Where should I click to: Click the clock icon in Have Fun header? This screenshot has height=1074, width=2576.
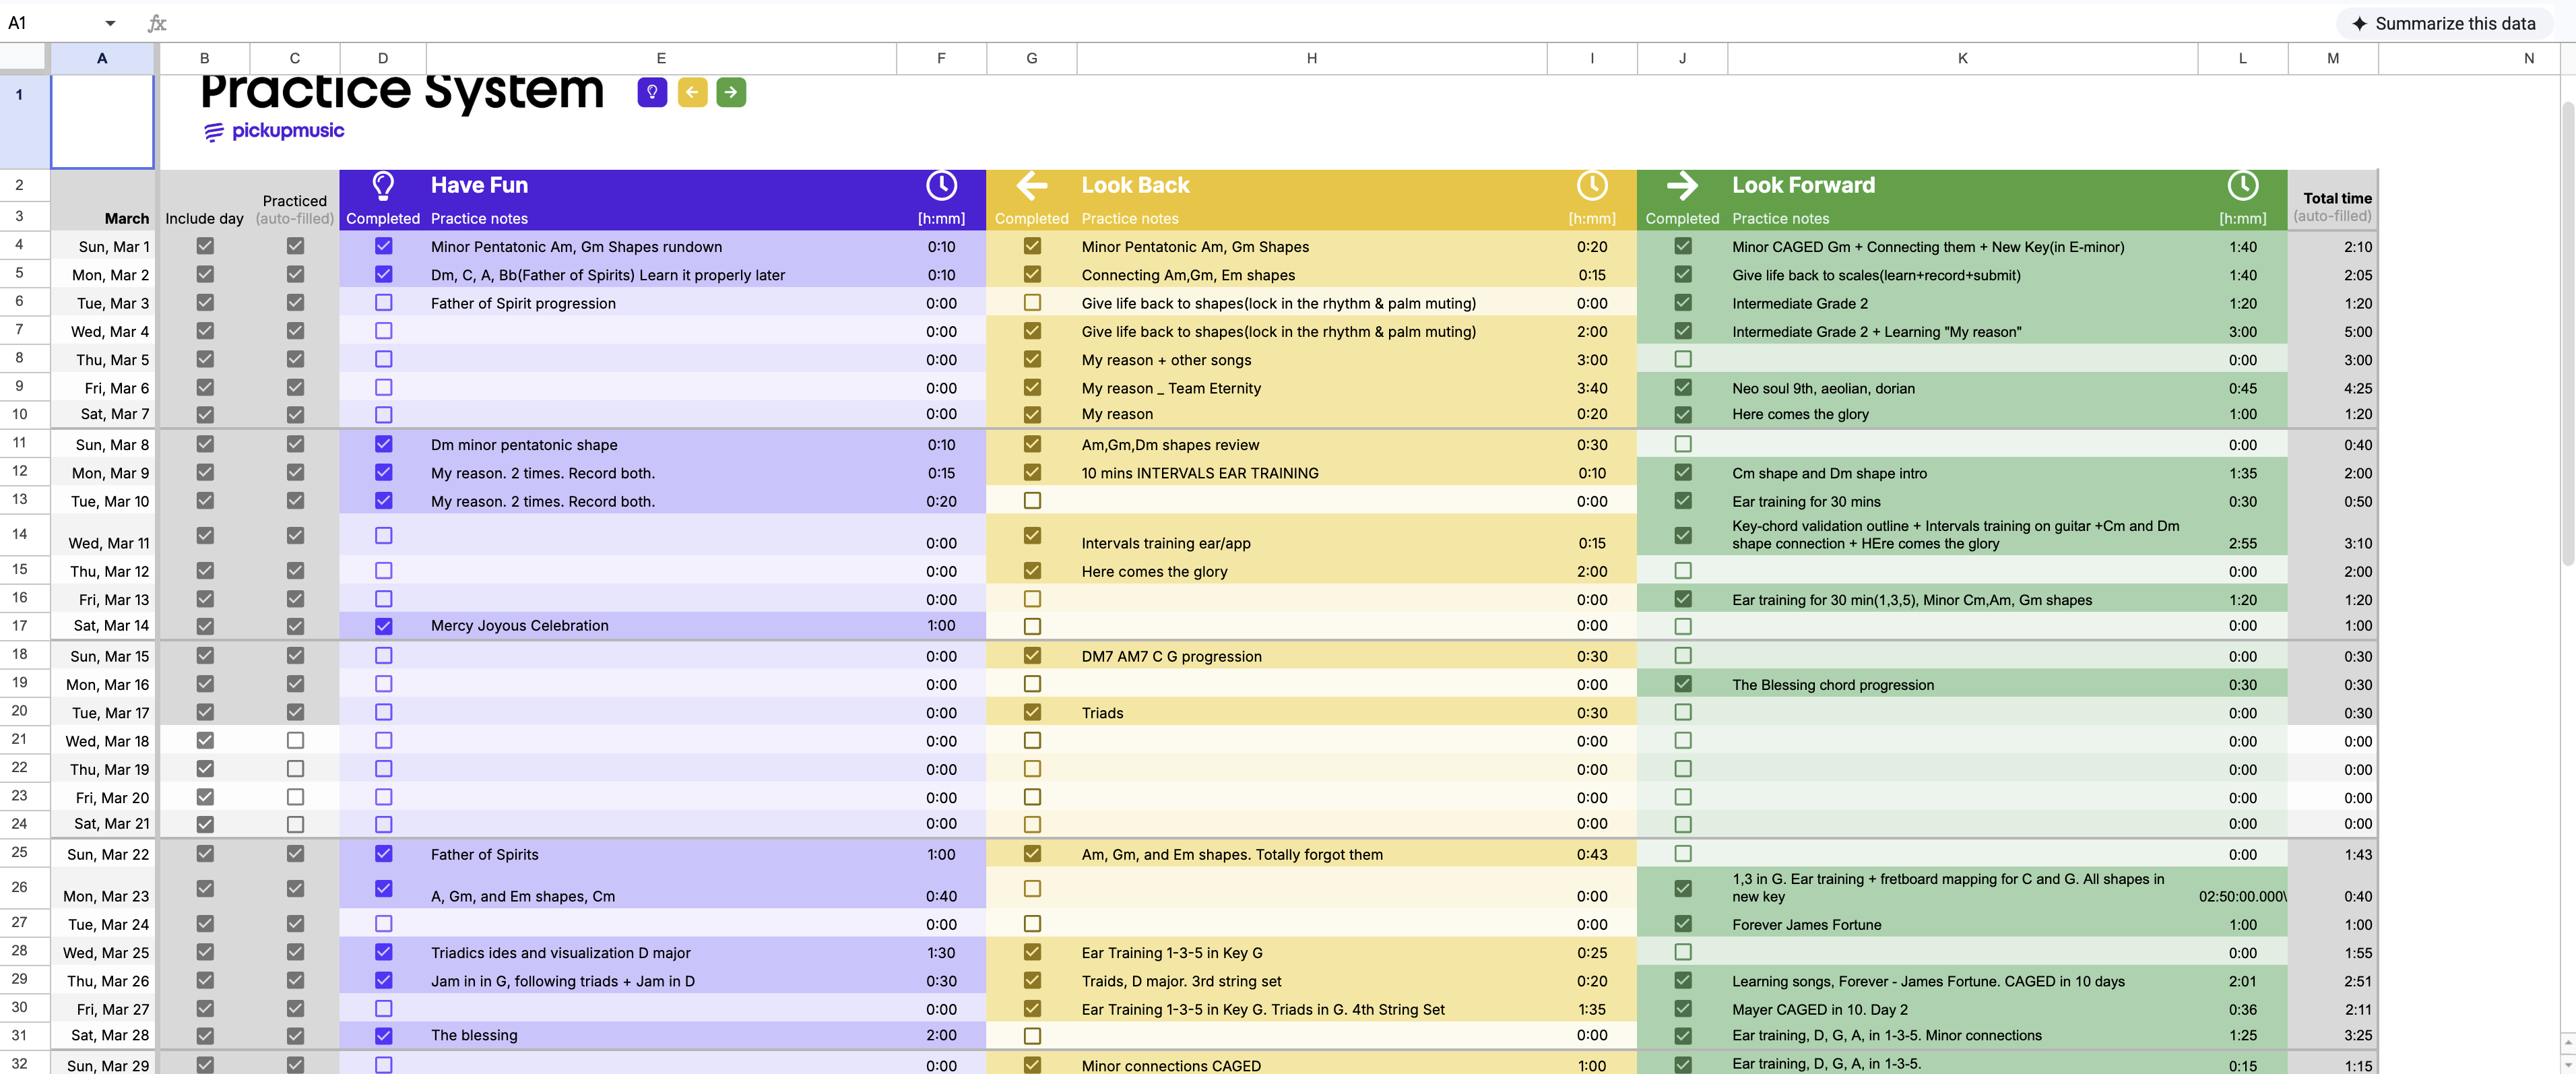click(941, 185)
